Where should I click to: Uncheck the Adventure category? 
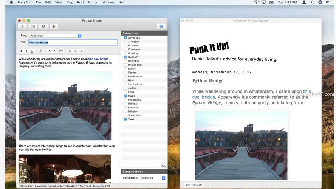(x=125, y=38)
